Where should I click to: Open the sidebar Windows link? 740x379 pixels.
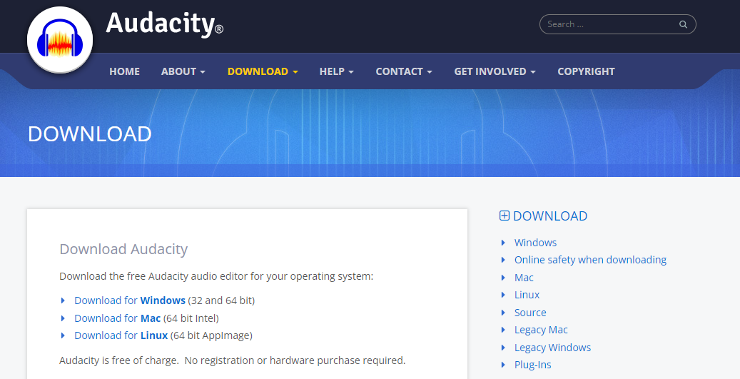tap(535, 243)
